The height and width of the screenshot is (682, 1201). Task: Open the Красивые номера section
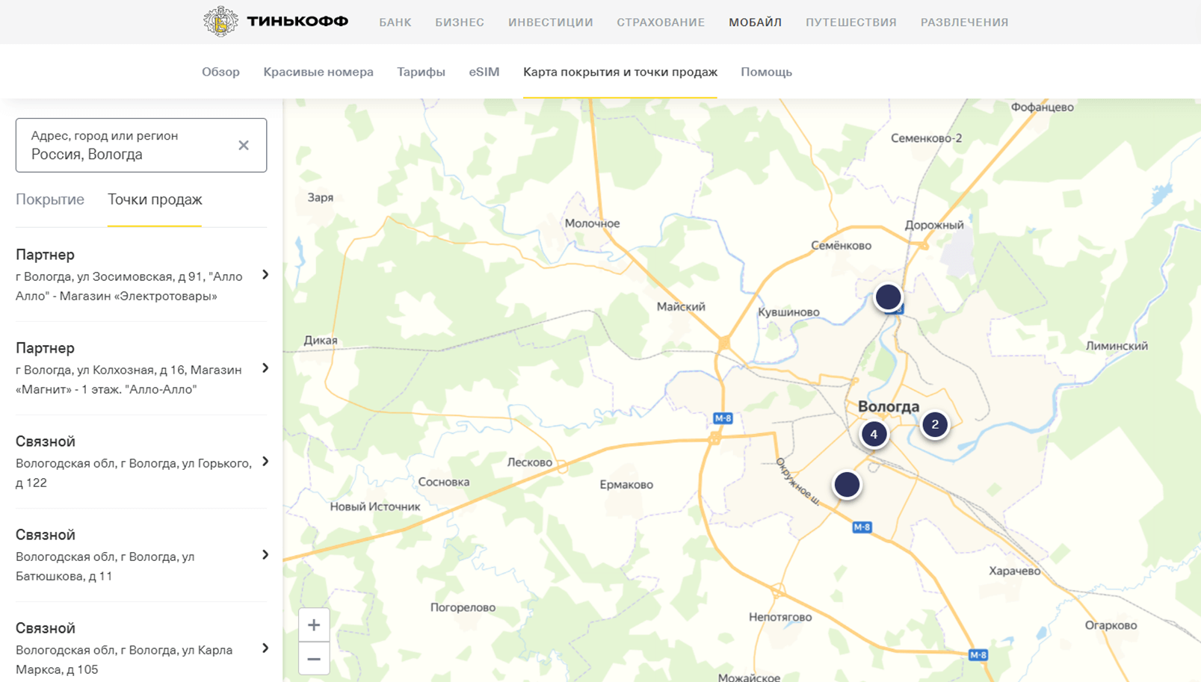coord(318,72)
